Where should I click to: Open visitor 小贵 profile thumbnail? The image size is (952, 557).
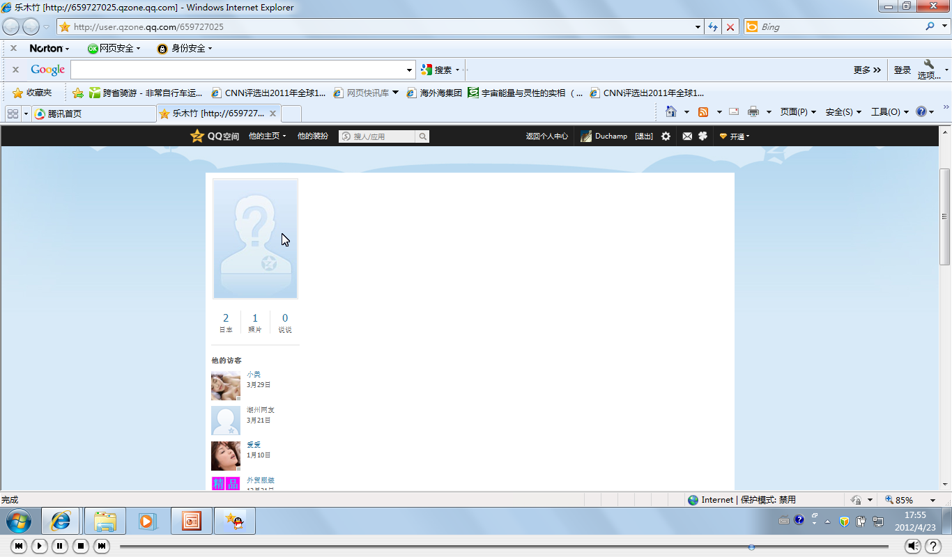point(226,386)
